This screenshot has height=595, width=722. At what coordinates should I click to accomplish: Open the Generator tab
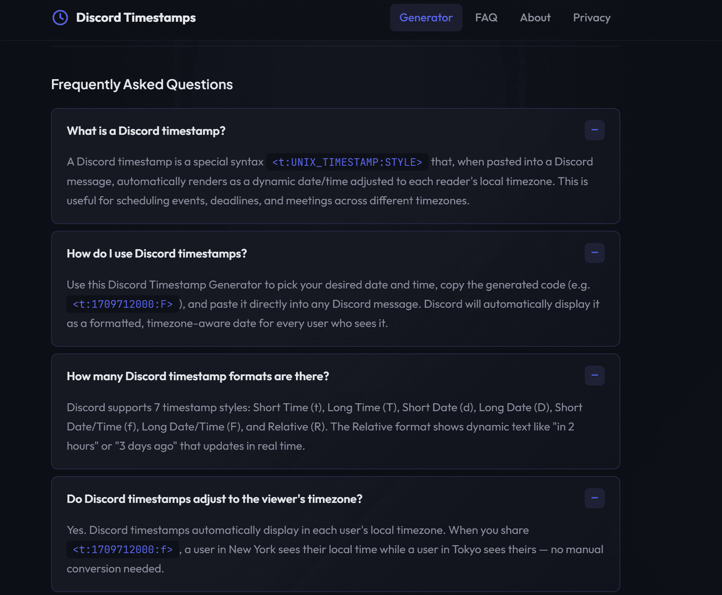(426, 17)
